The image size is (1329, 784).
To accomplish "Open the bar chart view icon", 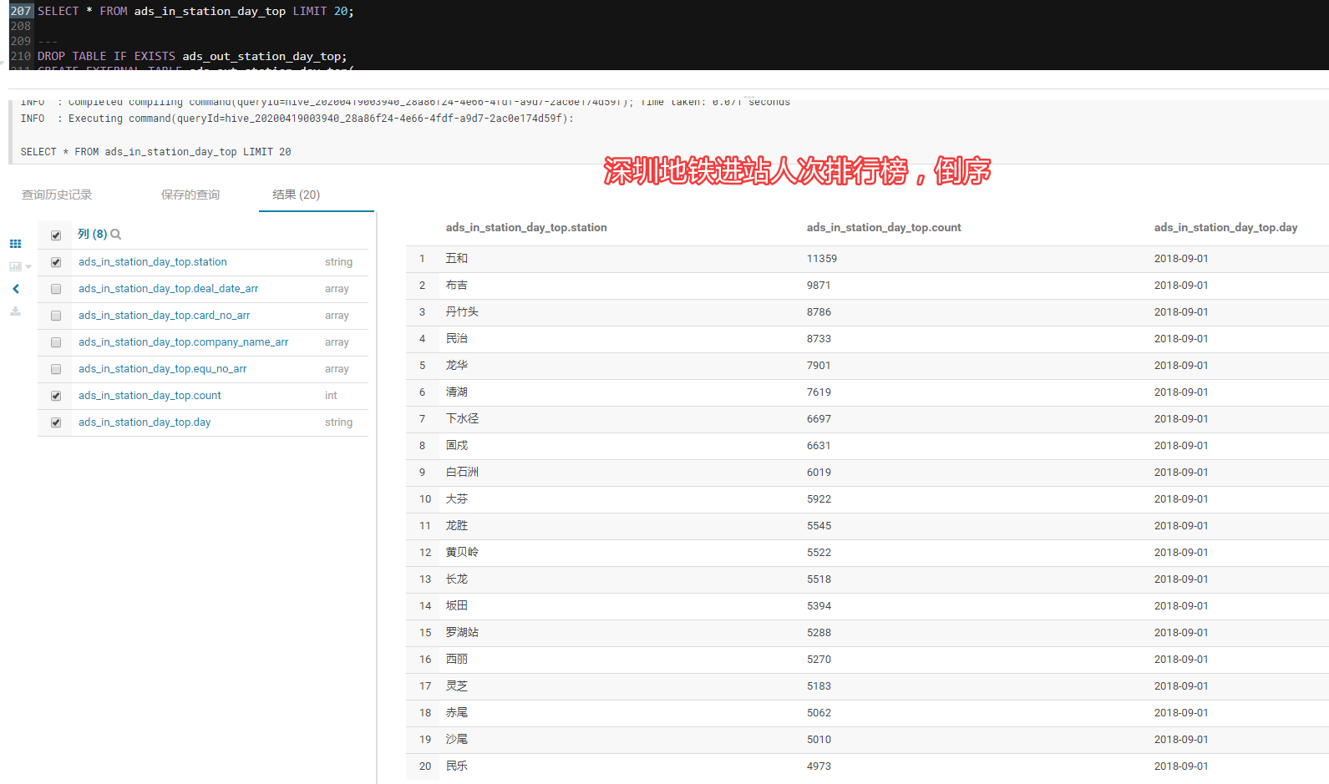I will (x=15, y=266).
